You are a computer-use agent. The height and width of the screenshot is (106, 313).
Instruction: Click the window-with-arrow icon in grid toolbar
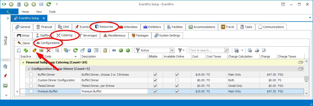tap(82, 50)
